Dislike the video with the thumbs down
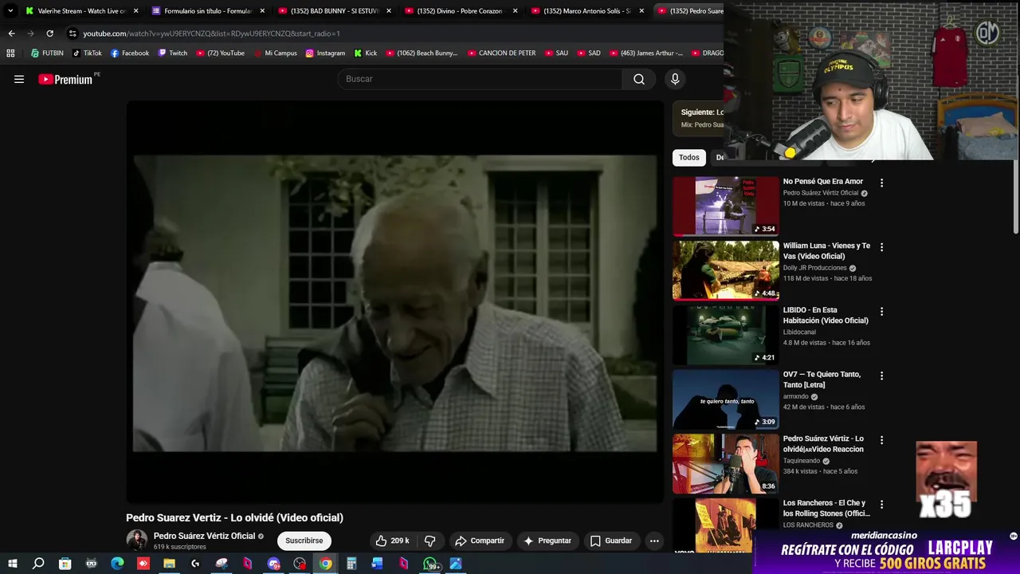 pyautogui.click(x=430, y=541)
